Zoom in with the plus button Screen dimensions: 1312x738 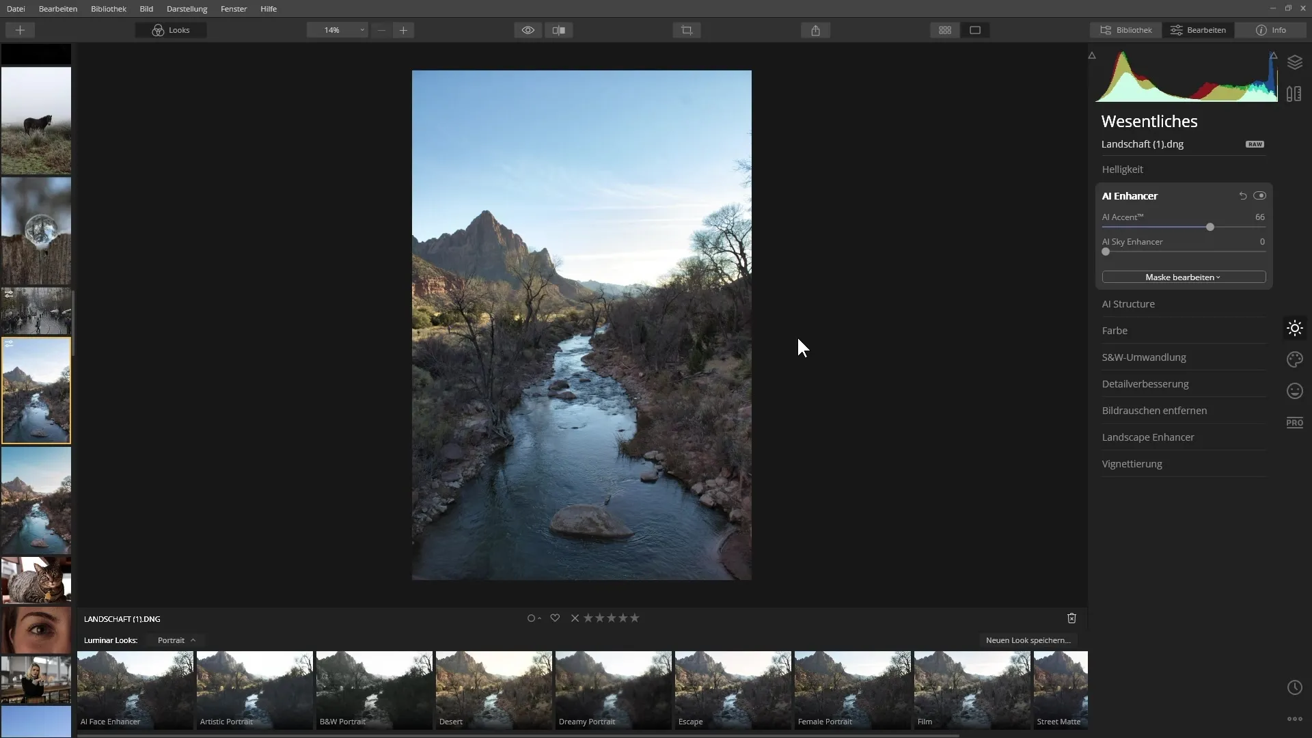tap(403, 30)
